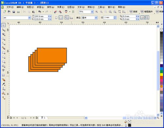Select the Rectangle tool
The width and height of the screenshot is (164, 128).
pos(4,53)
